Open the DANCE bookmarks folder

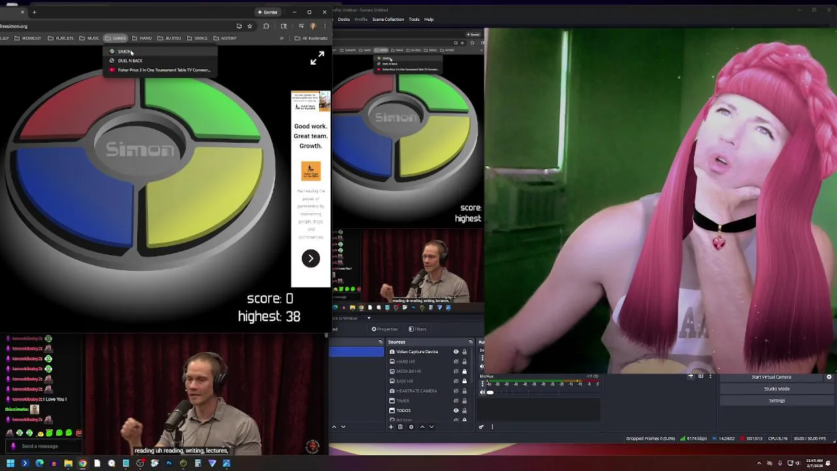(197, 38)
